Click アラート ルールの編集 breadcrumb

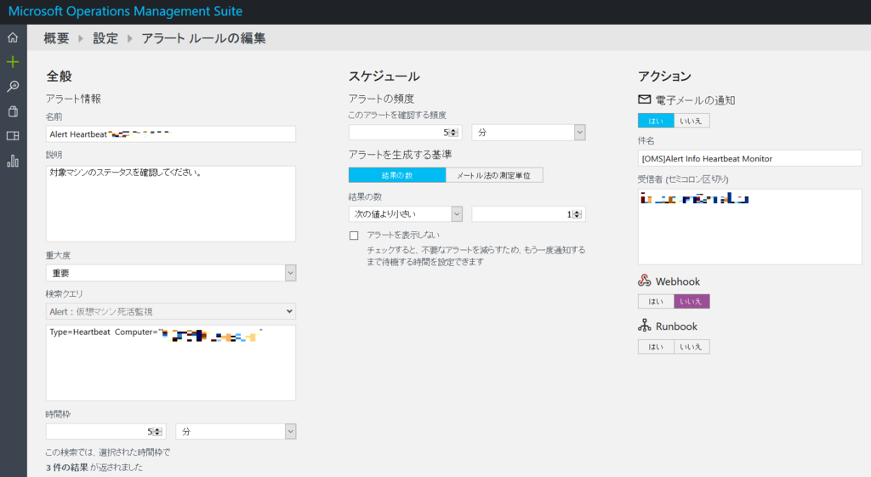(203, 37)
